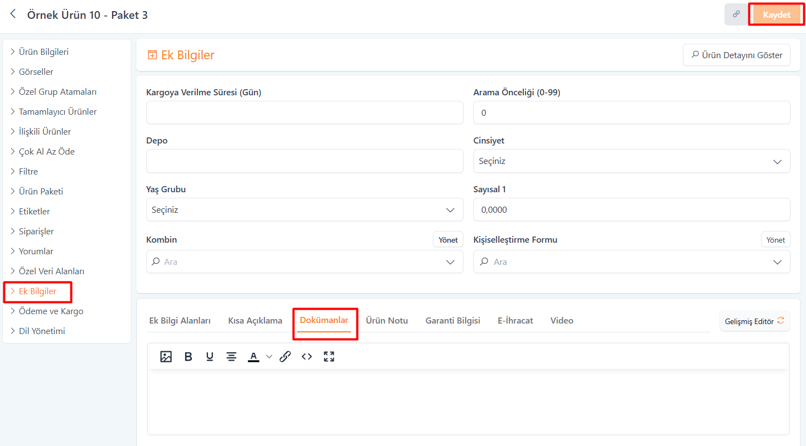Click the back arrow beside product title
This screenshot has height=446, width=806.
click(13, 14)
